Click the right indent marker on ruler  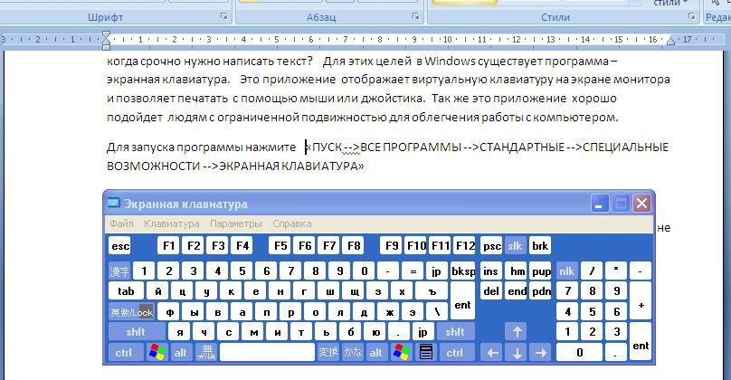tap(670, 42)
